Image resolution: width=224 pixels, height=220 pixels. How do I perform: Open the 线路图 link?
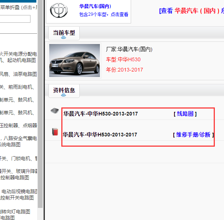[185, 114]
